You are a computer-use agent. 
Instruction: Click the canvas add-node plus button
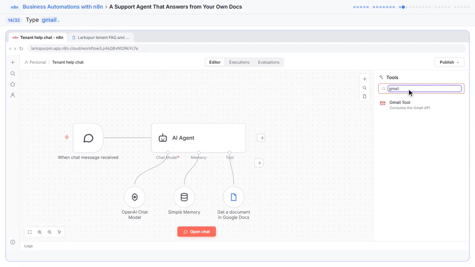click(364, 79)
